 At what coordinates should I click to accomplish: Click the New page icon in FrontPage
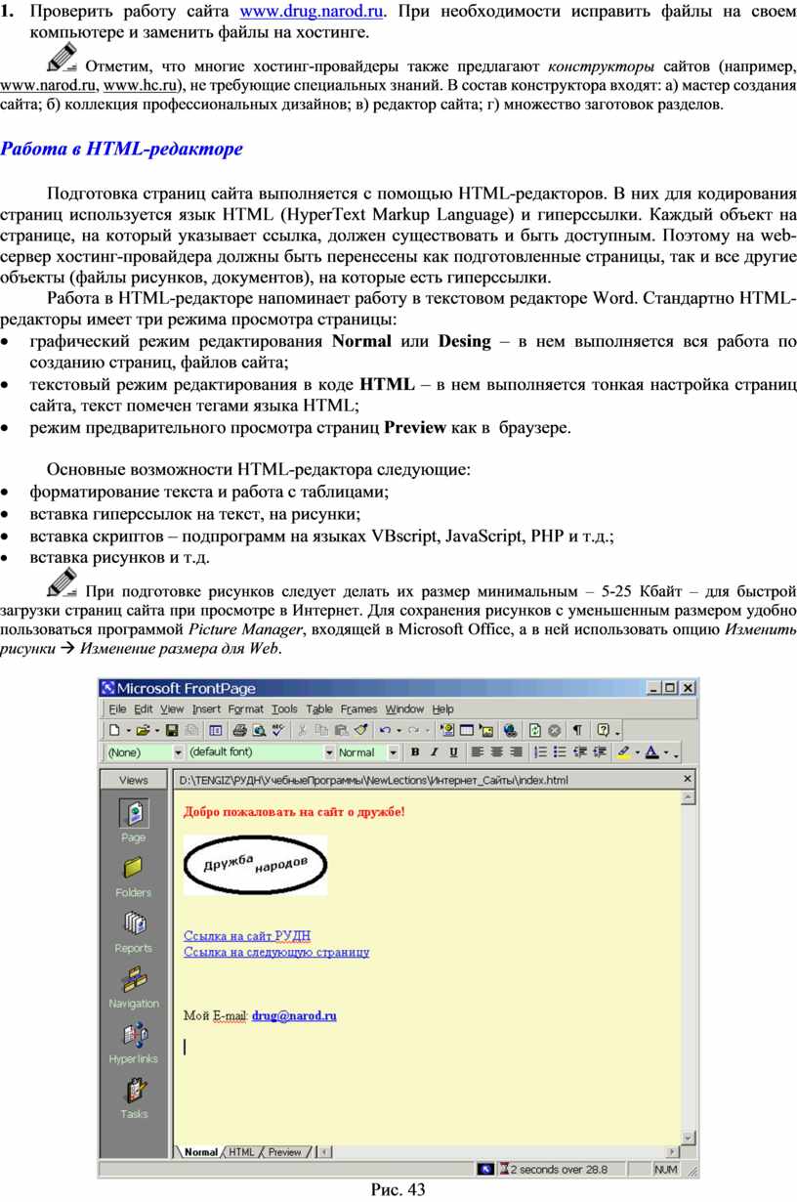[x=114, y=730]
